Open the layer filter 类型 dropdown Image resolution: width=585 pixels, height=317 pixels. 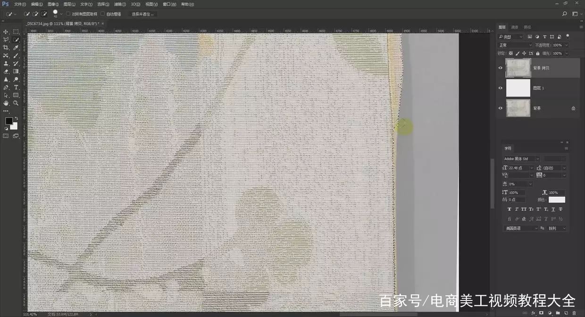(510, 36)
